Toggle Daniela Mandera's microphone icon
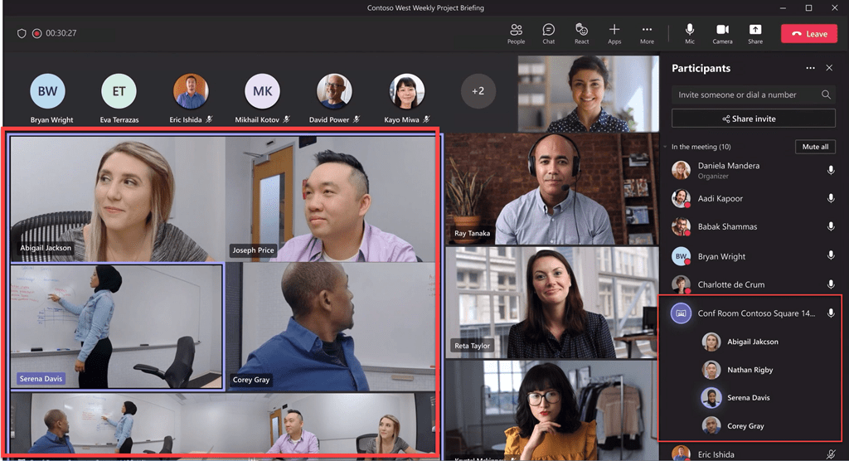Image resolution: width=849 pixels, height=461 pixels. pos(830,170)
